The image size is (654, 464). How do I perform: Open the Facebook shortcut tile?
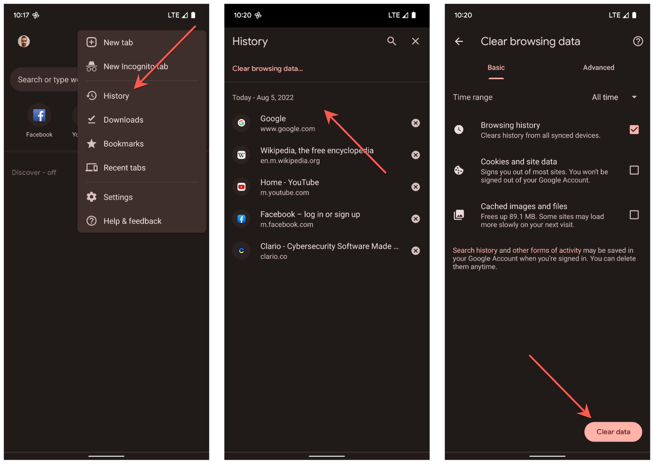tap(39, 121)
